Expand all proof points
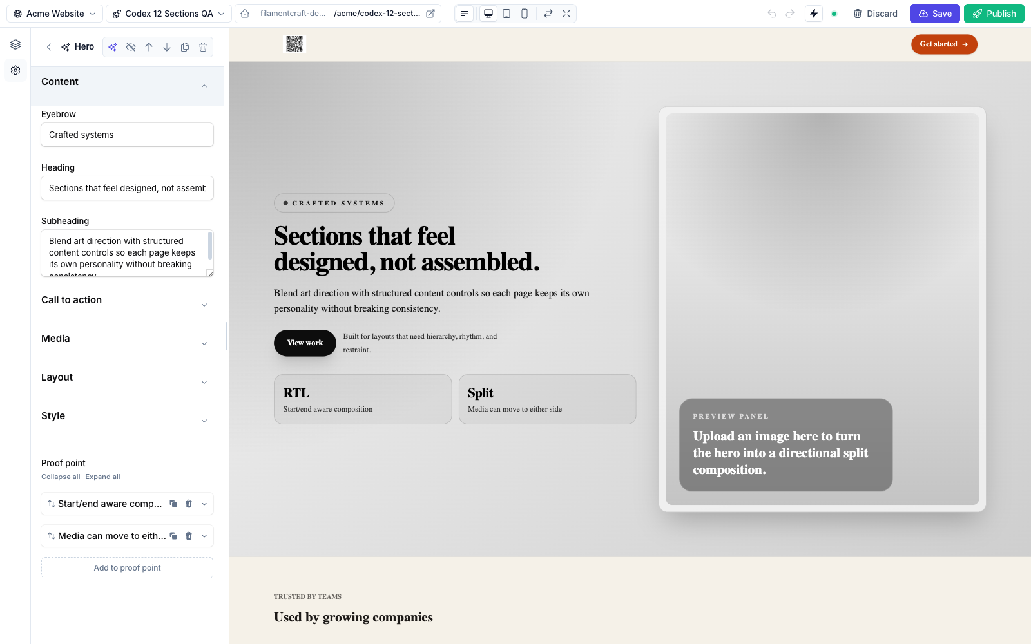Image resolution: width=1031 pixels, height=644 pixels. [102, 477]
